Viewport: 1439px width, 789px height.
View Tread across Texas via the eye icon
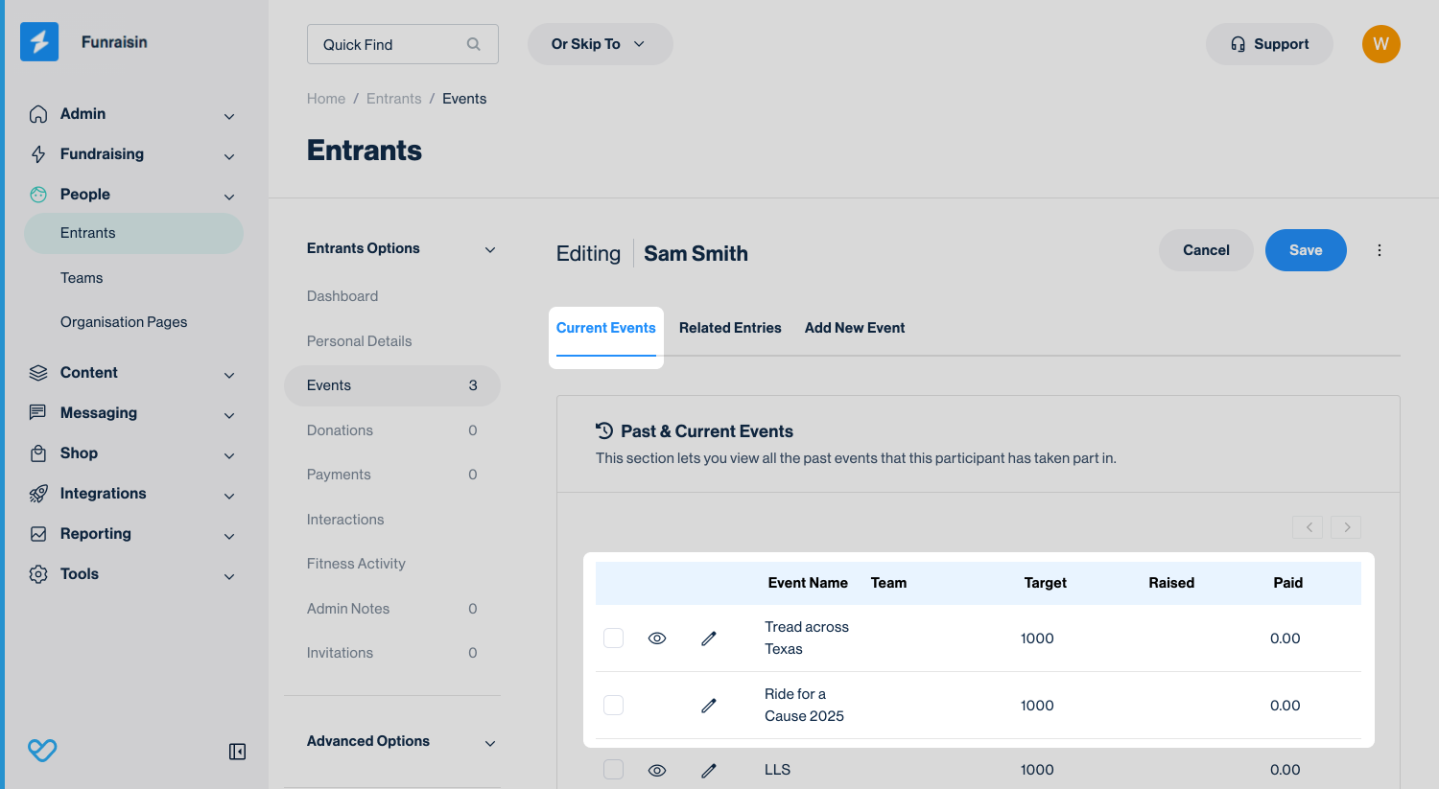(657, 638)
